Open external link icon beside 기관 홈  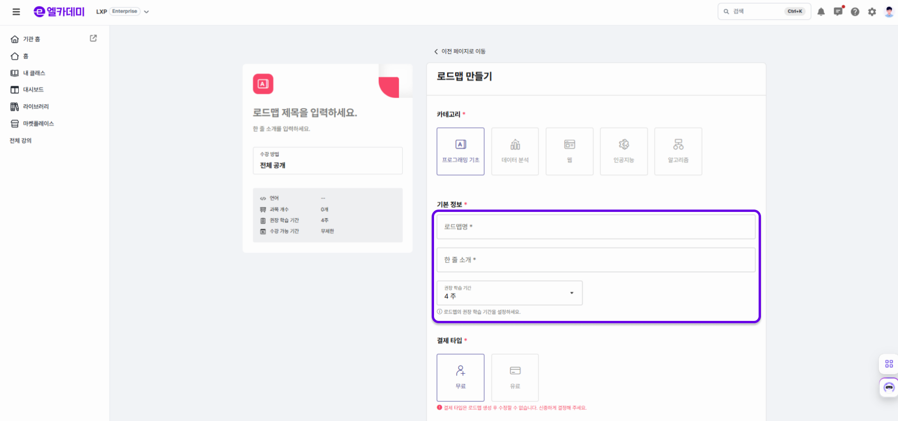point(93,38)
